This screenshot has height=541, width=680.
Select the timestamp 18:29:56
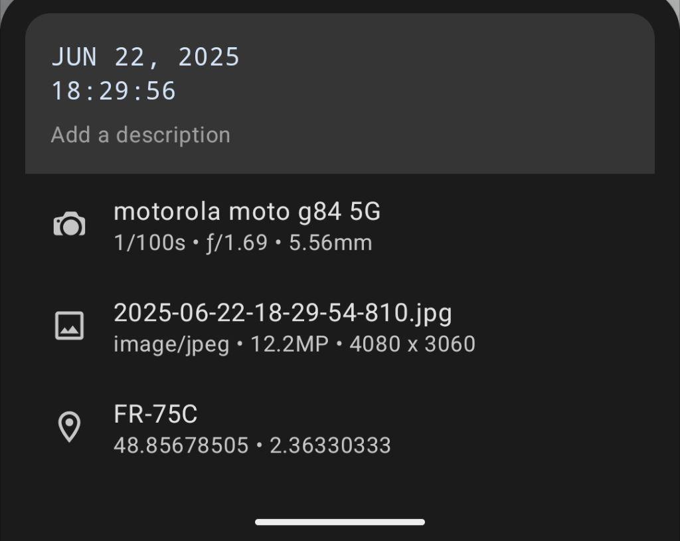pos(113,91)
